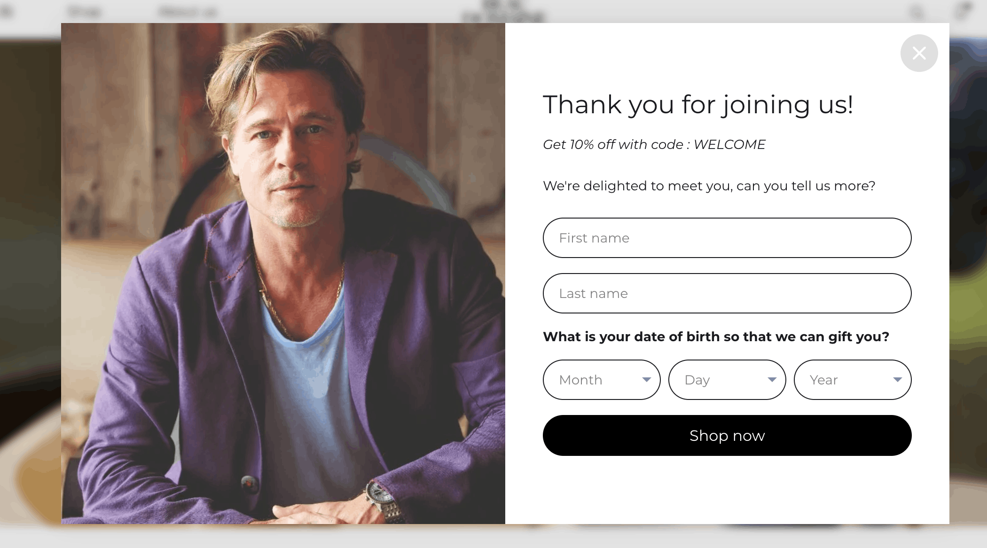
Task: Open the Year dropdown
Action: (x=852, y=380)
